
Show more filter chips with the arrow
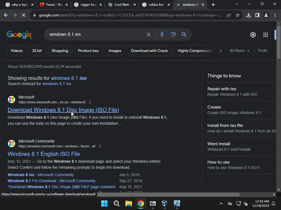tap(221, 51)
